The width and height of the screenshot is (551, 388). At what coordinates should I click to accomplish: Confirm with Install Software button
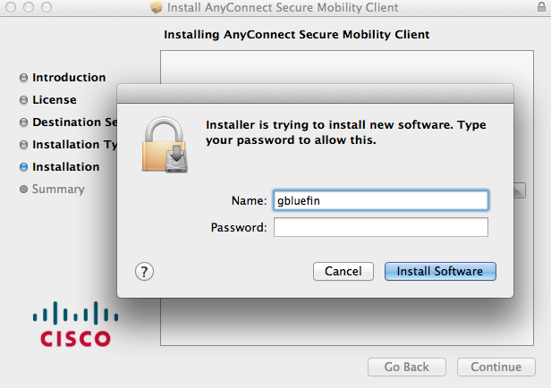point(440,272)
